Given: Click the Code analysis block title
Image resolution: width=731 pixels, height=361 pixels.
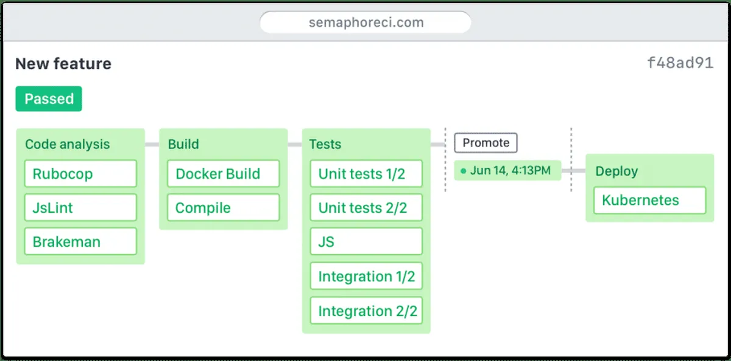Looking at the screenshot, I should pos(67,145).
